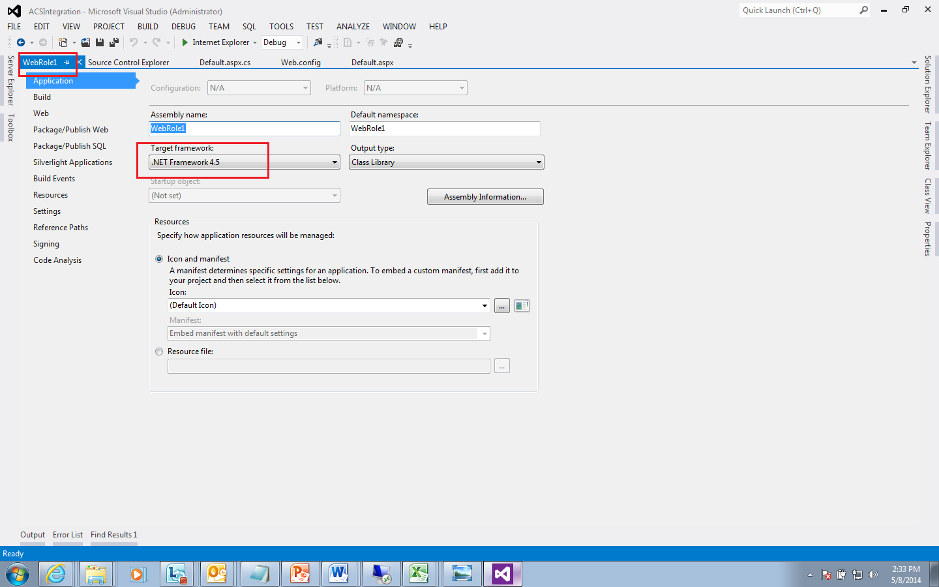The image size is (939, 587).
Task: Open the Windows Start menu
Action: [x=18, y=574]
